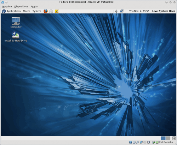Expand the Places menu

(x=27, y=11)
